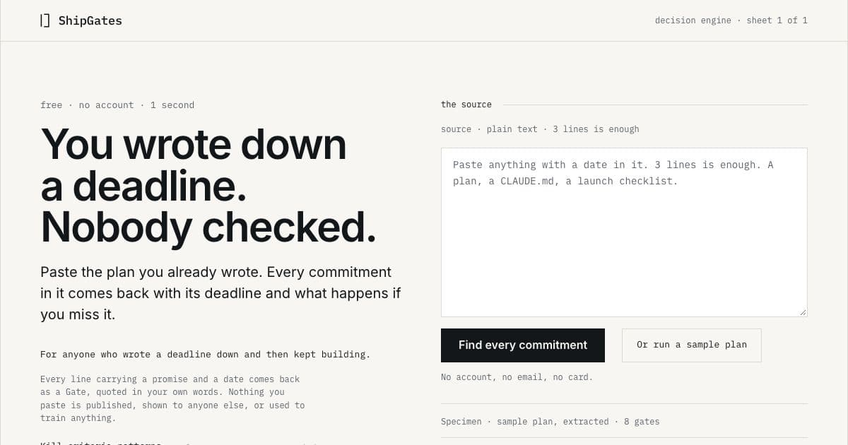Click 'For anyone who wrote a deadline down' line
The height and width of the screenshot is (445, 848).
click(206, 355)
